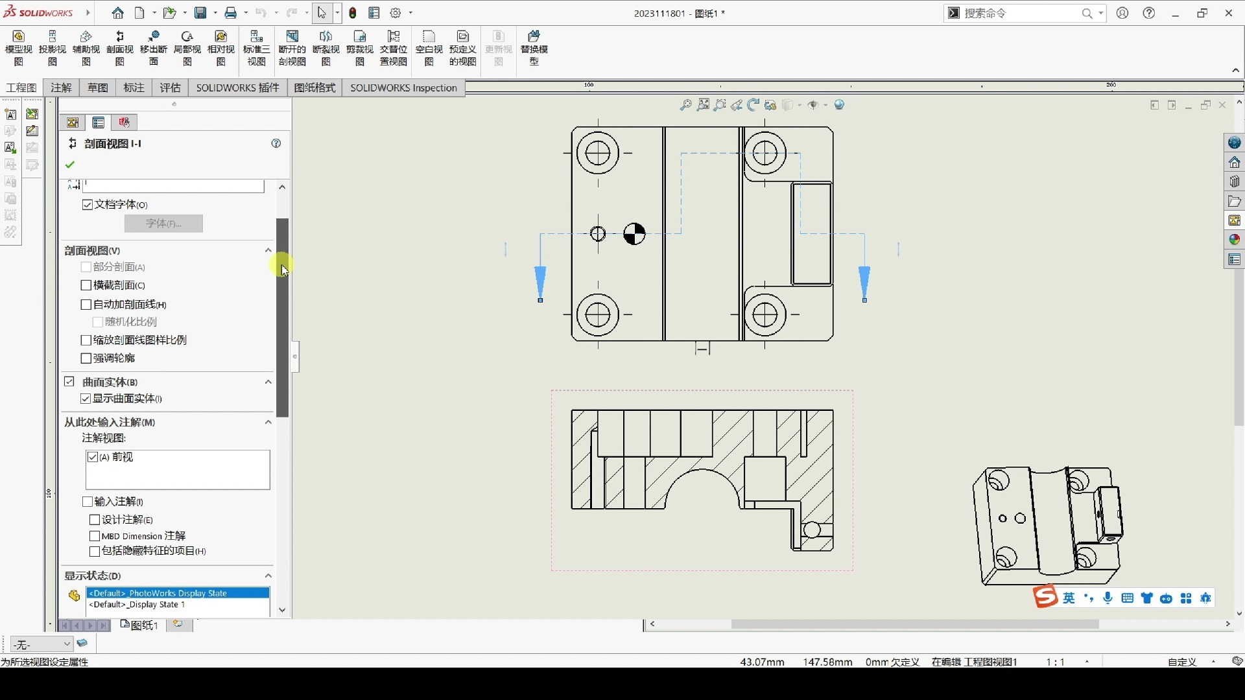
Task: Collapse the 显示状态(D) section
Action: 268,576
